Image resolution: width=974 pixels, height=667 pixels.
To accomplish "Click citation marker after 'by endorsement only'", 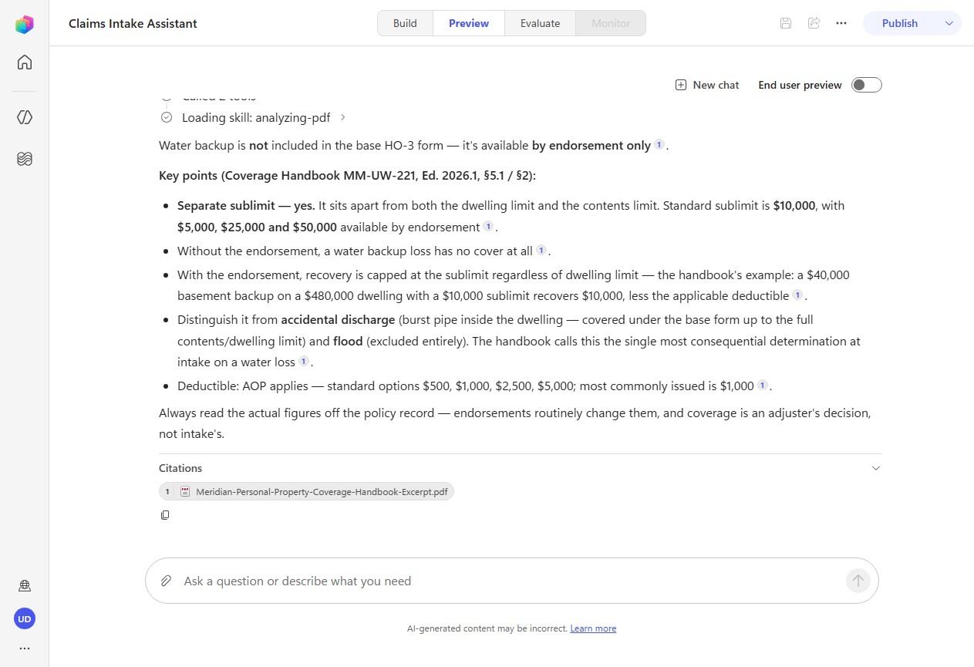I will pyautogui.click(x=659, y=144).
